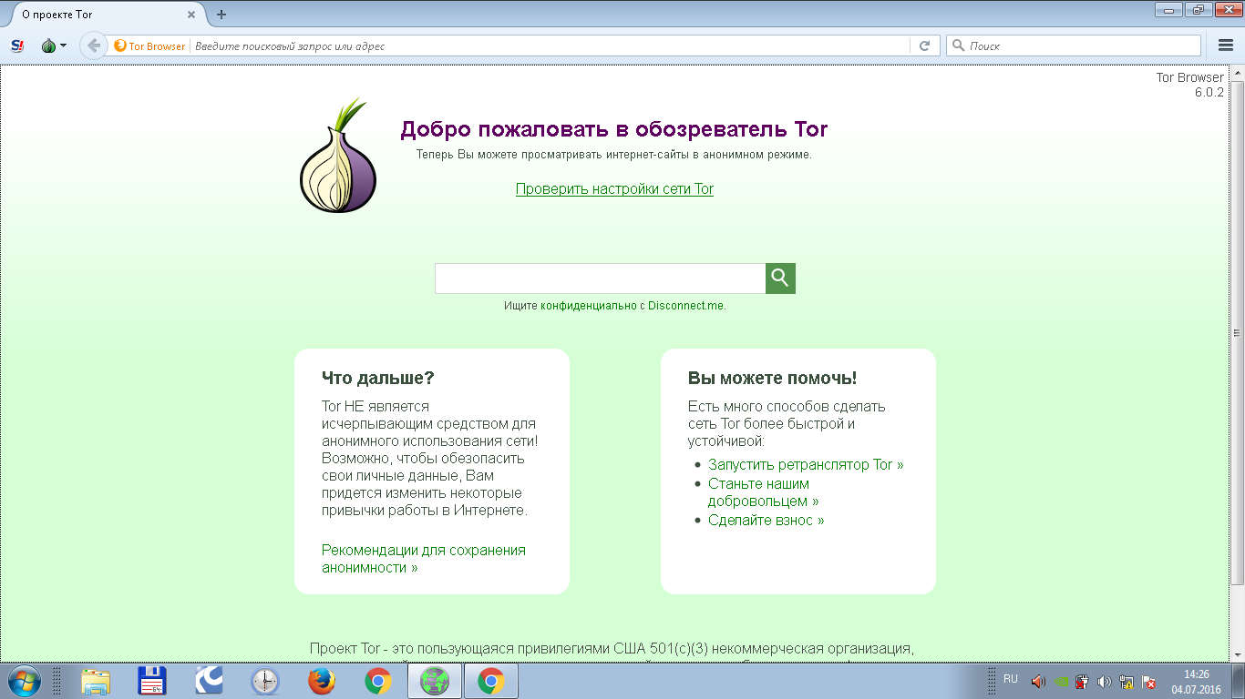This screenshot has width=1245, height=699.
Task: Click the Disconnect.me search input on the page
Action: pyautogui.click(x=600, y=279)
